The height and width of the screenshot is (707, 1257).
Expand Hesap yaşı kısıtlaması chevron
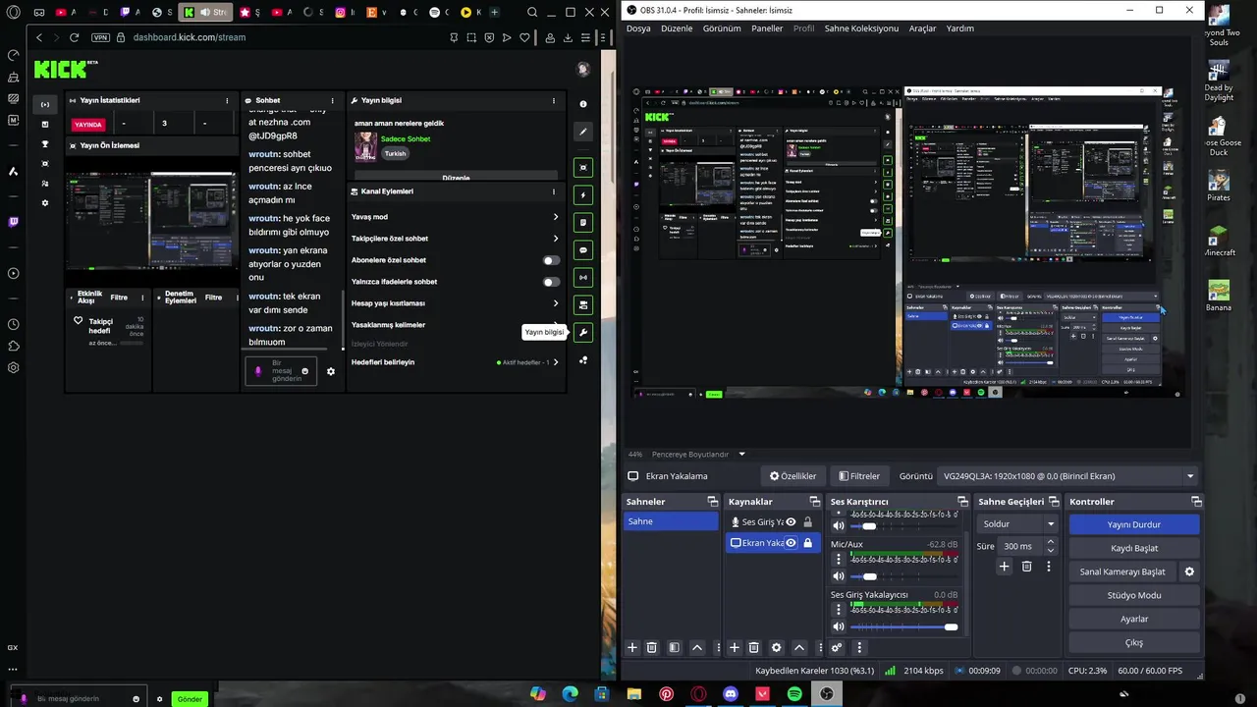pos(556,303)
